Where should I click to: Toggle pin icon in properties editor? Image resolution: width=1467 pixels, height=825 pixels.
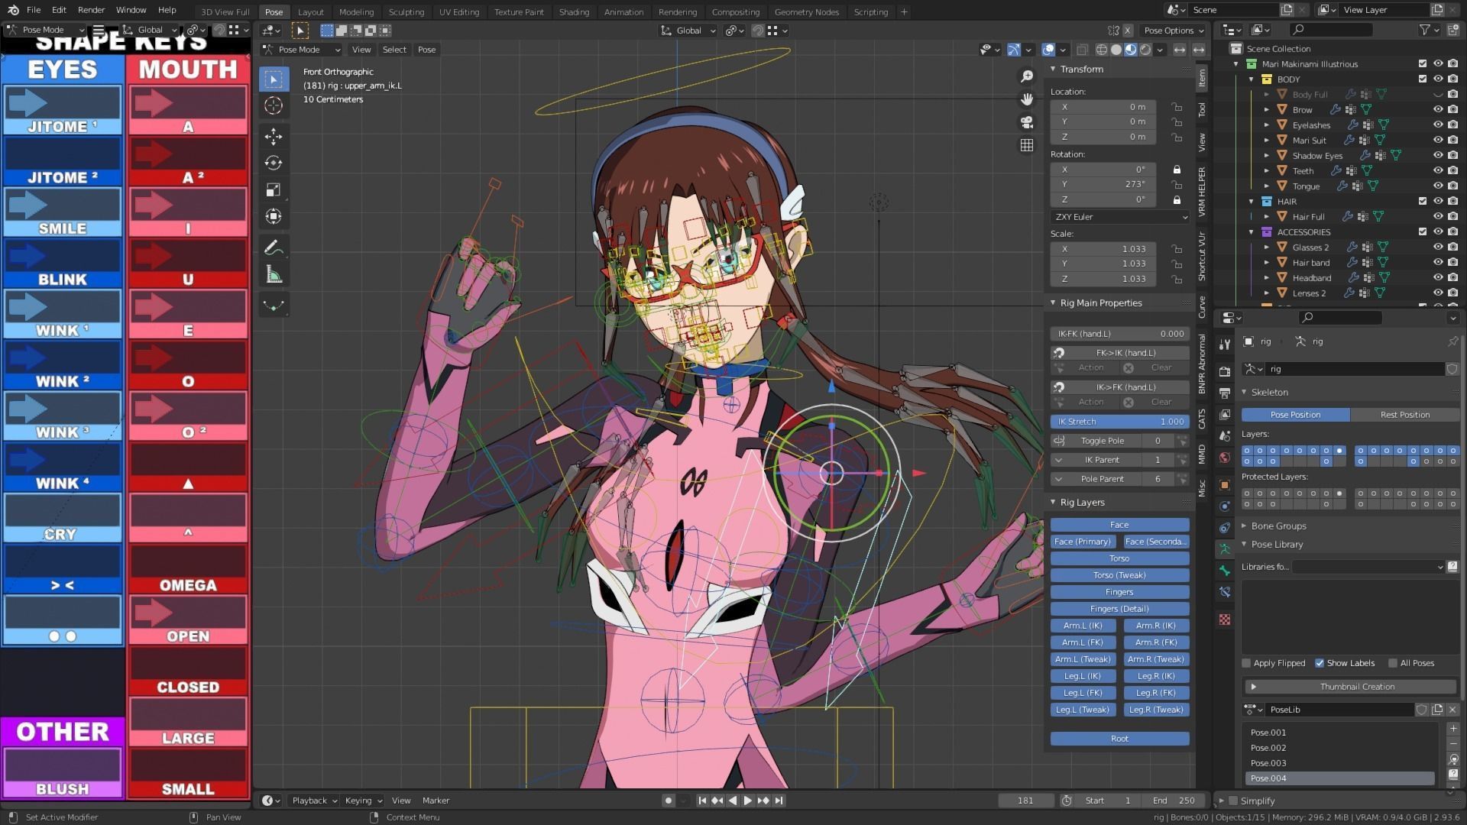(x=1452, y=341)
